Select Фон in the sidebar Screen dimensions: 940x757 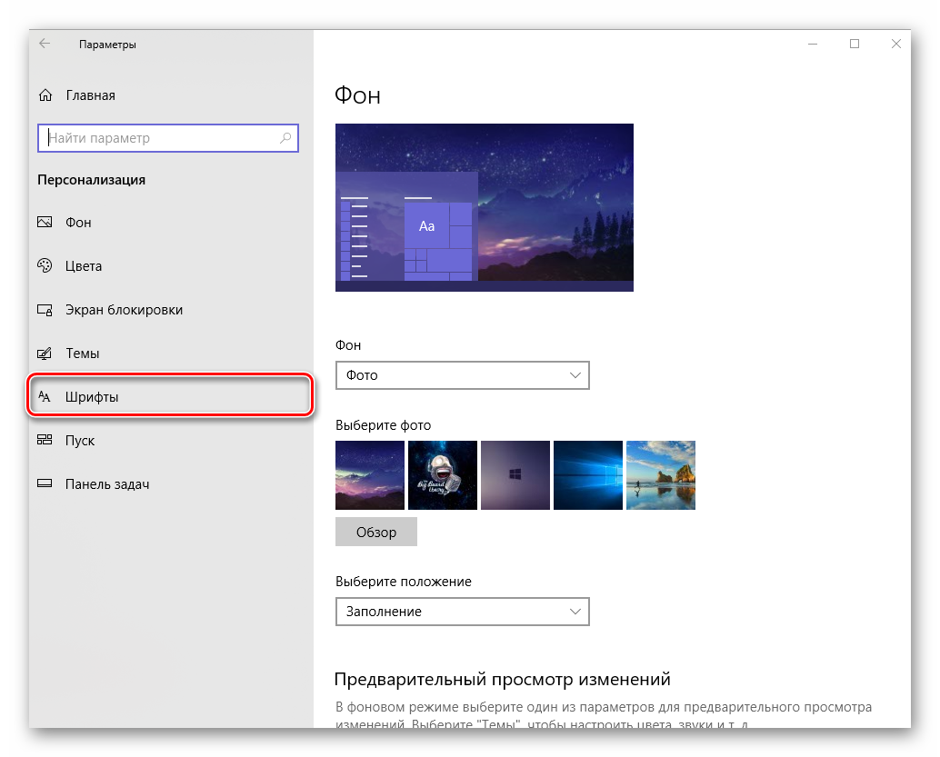point(171,223)
